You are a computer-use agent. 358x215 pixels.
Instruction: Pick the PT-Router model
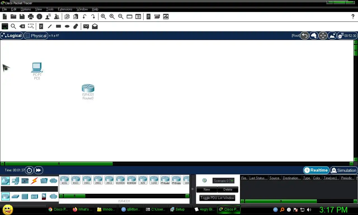pyautogui.click(x=165, y=180)
